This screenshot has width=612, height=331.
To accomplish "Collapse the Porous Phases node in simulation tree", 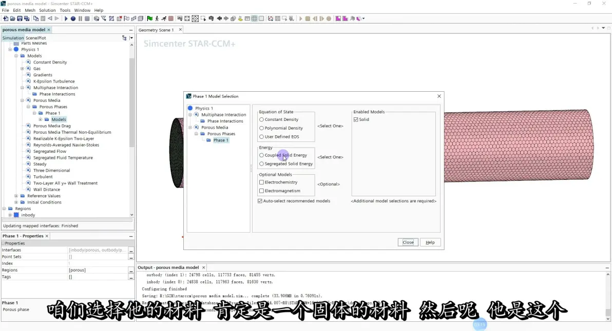I will 28,107.
